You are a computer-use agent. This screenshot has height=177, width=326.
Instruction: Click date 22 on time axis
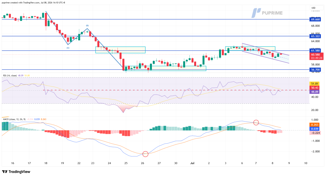(79, 163)
